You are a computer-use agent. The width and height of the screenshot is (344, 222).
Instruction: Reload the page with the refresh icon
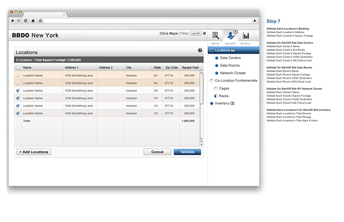point(26,21)
